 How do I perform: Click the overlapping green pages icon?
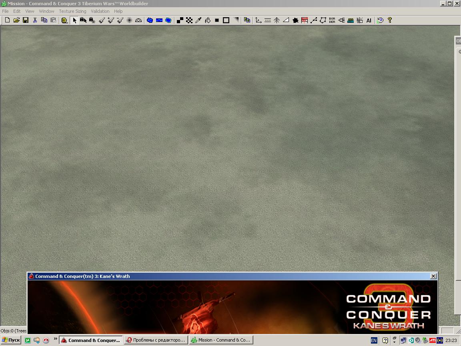(247, 20)
